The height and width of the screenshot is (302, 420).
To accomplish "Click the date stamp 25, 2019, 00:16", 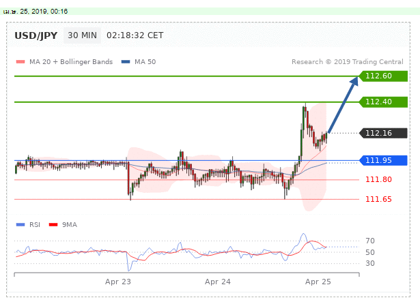I will (44, 11).
